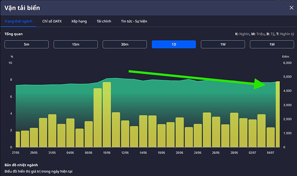Image resolution: width=297 pixels, height=176 pixels.
Task: Switch to the Chỉ số DATX tab
Action: (x=52, y=21)
